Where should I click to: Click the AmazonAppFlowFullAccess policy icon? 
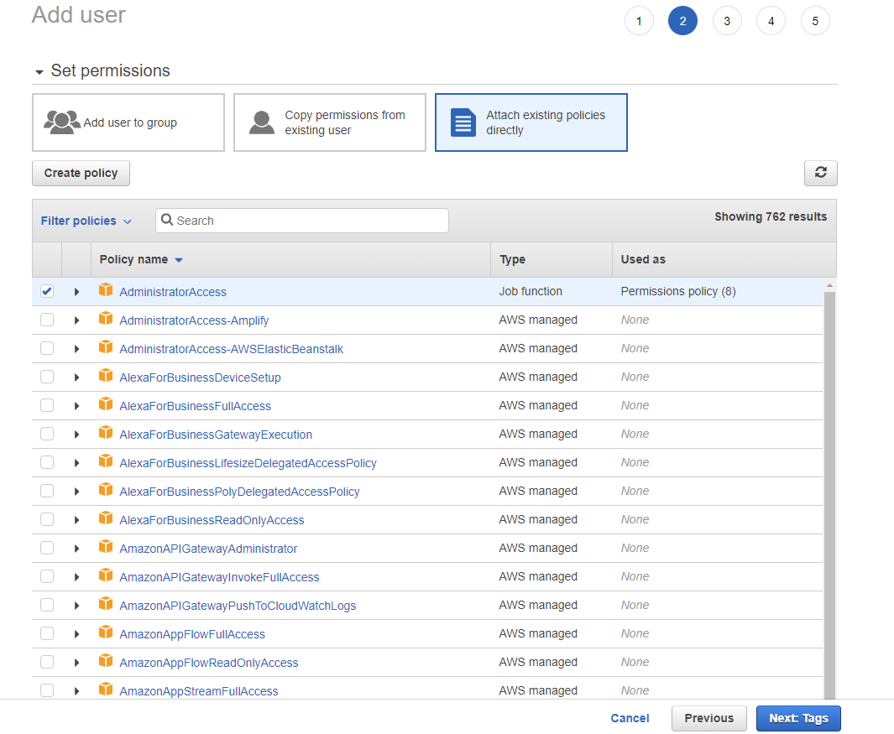pyautogui.click(x=106, y=633)
